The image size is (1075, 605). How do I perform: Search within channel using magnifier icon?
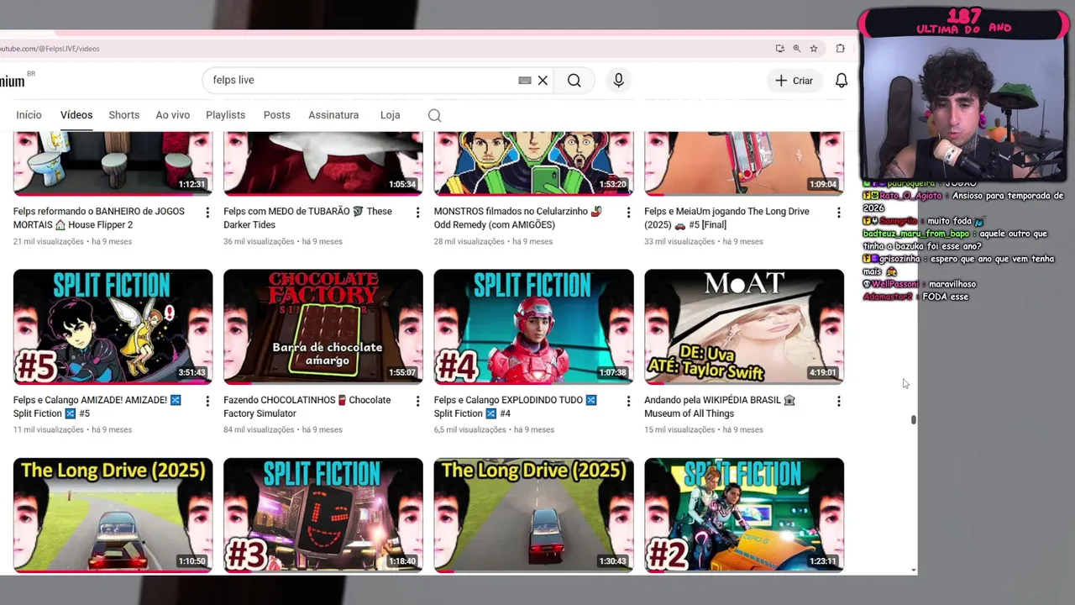tap(434, 116)
